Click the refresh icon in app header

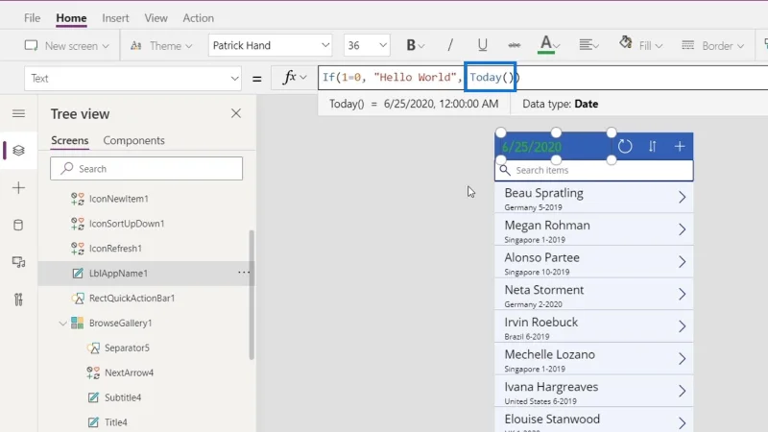625,146
